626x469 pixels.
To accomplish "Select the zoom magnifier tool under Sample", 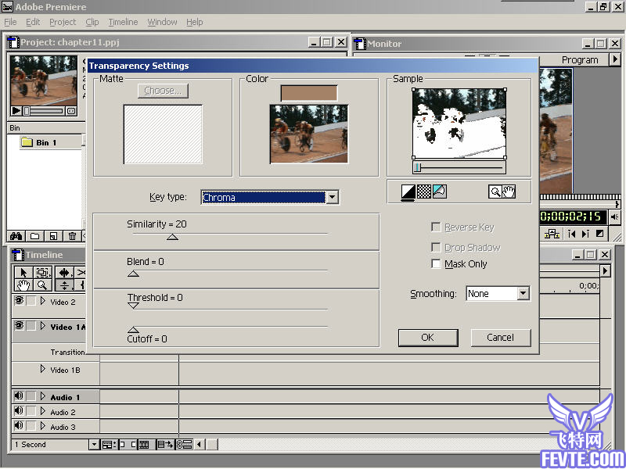I will pos(495,191).
